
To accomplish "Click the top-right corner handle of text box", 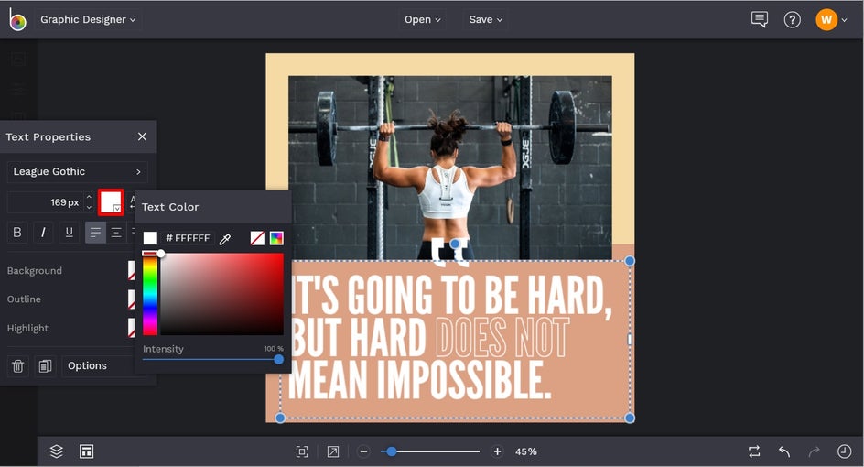I will [x=630, y=261].
